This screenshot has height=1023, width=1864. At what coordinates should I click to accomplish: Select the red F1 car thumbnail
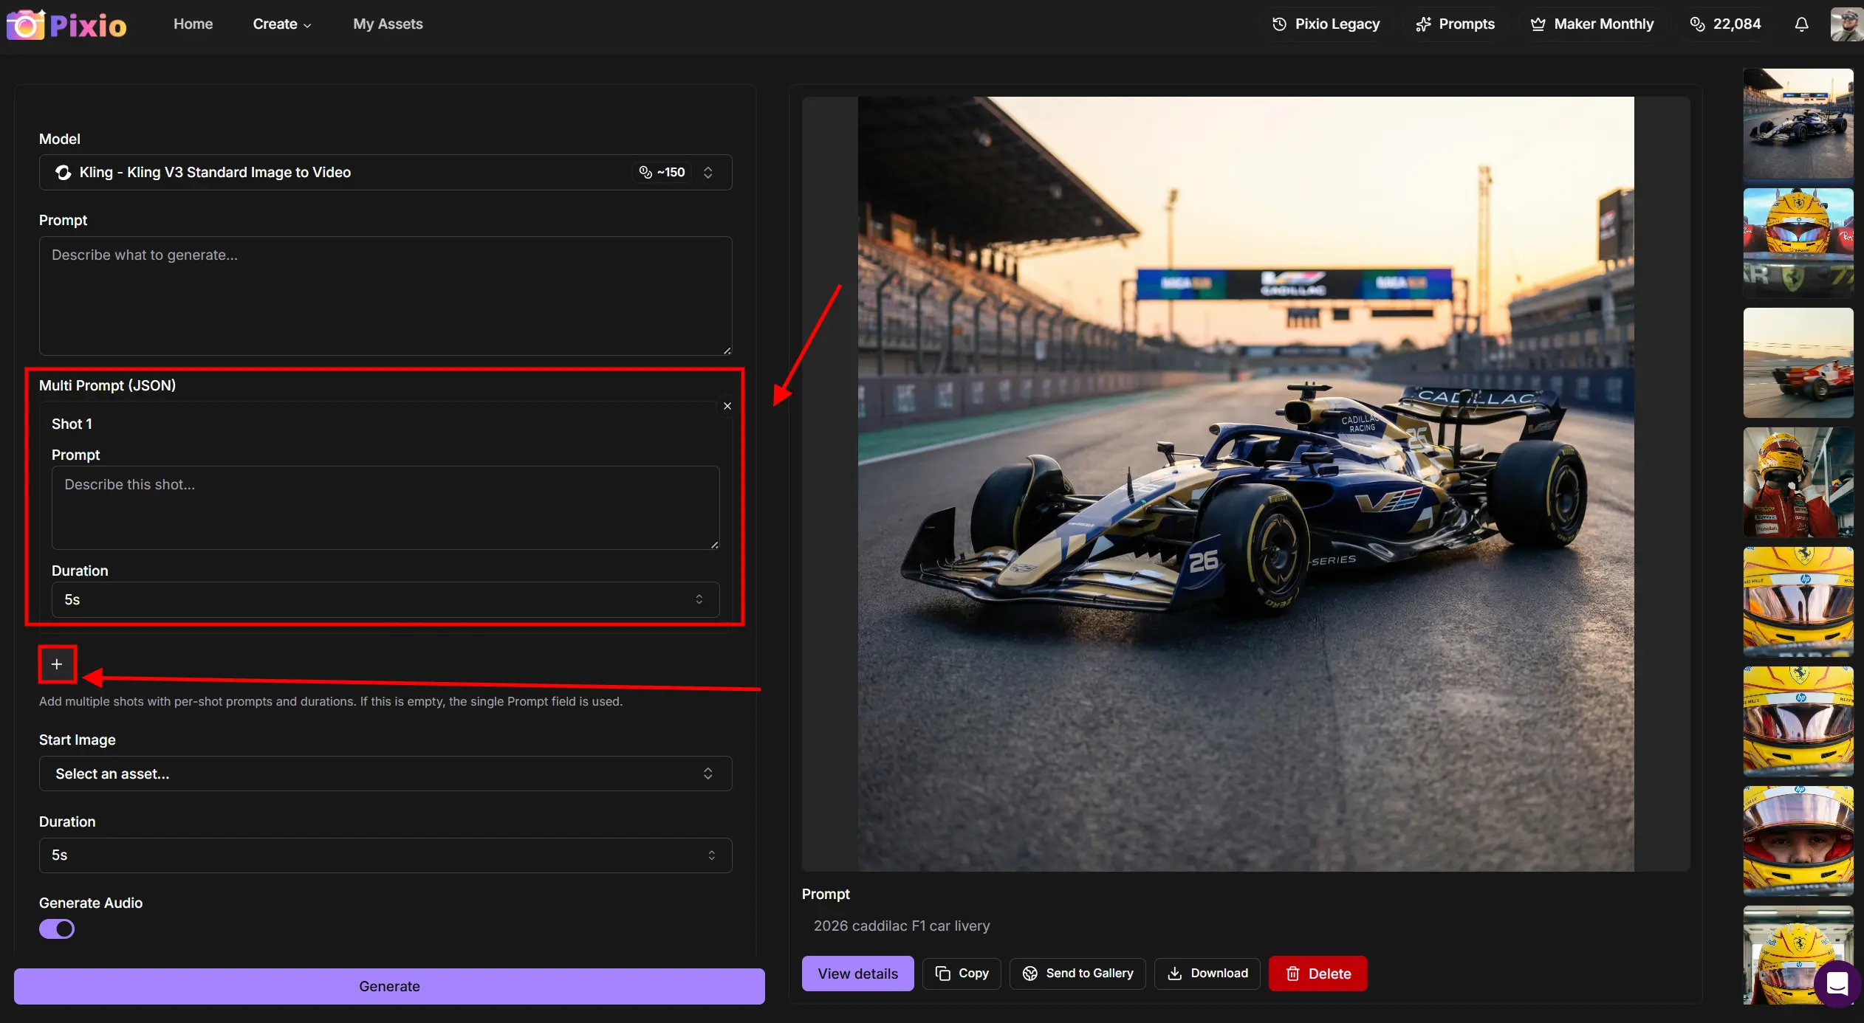[1798, 363]
